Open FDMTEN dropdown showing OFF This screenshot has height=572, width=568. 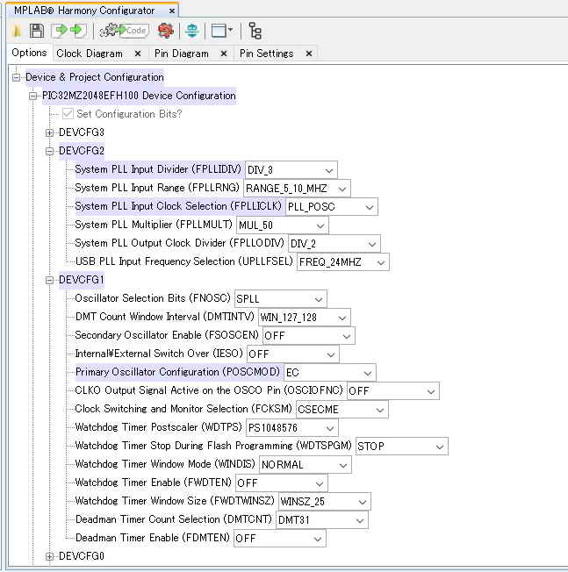pyautogui.click(x=280, y=539)
